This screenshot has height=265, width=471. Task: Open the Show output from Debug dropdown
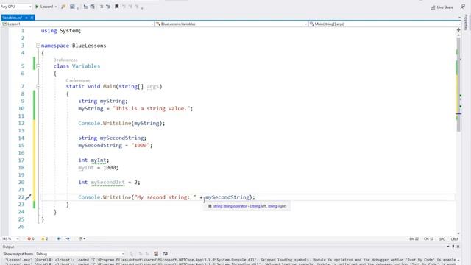click(x=80, y=254)
